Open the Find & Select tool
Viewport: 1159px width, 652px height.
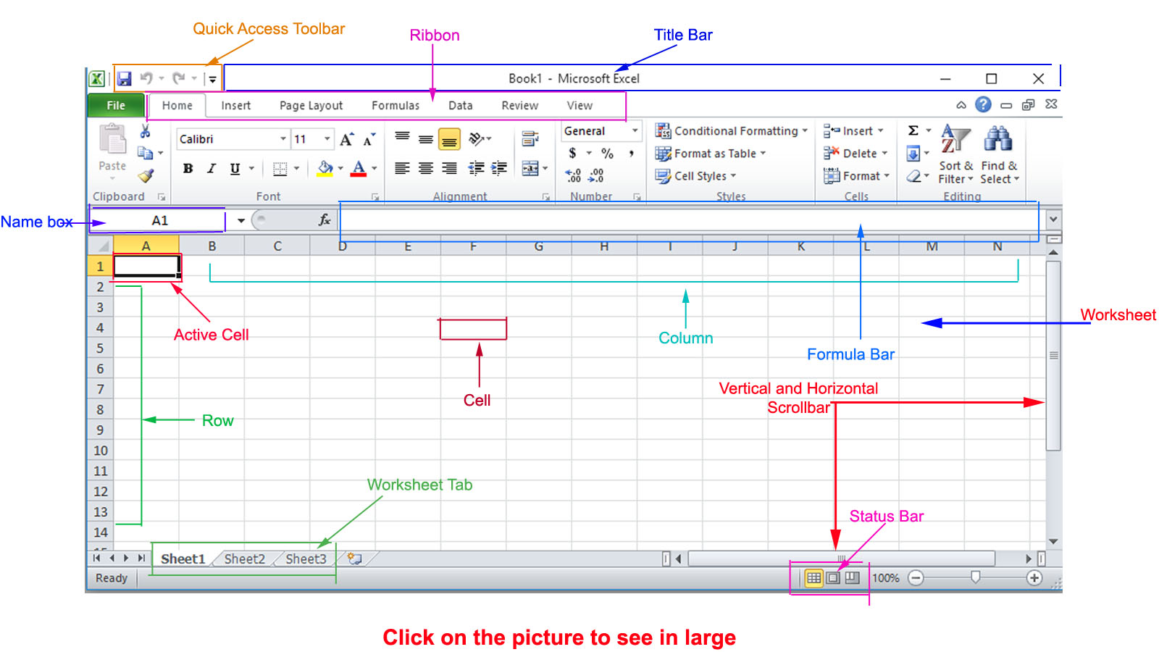[999, 154]
